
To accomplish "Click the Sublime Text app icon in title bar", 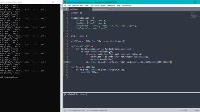I will pyautogui.click(x=65, y=2).
